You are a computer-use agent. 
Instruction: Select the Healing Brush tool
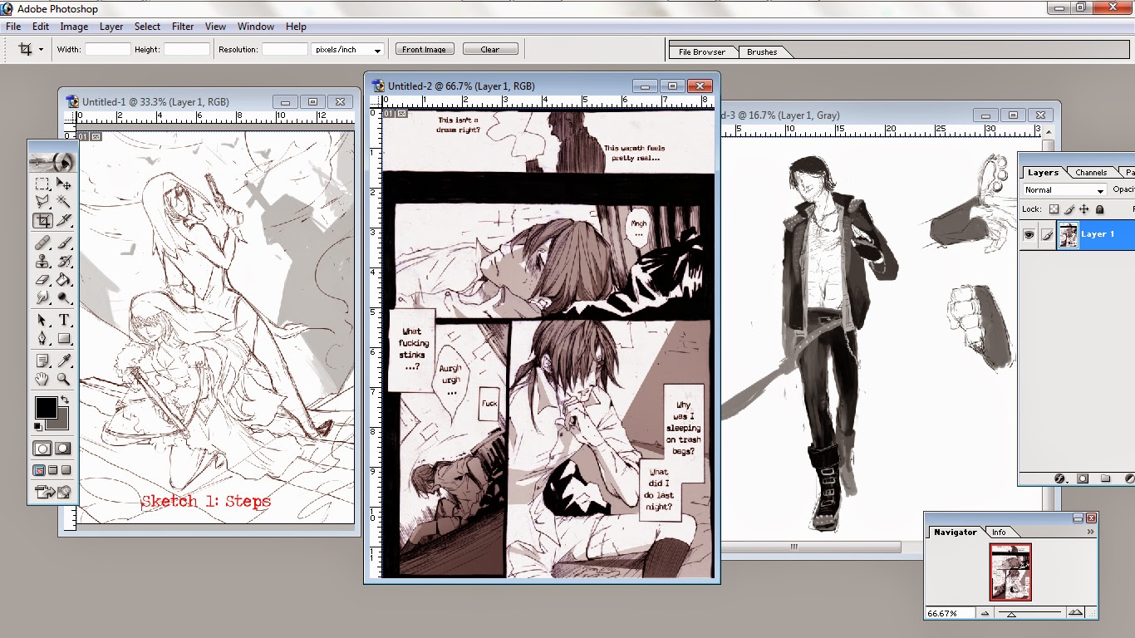click(x=42, y=243)
